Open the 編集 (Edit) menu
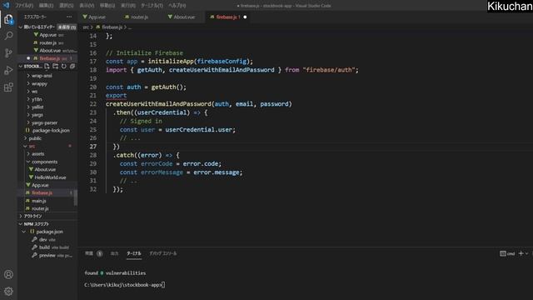This screenshot has height=300, width=533. 46,6
